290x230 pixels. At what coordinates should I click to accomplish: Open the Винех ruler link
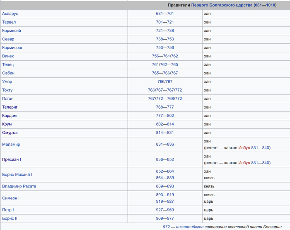click(8, 56)
